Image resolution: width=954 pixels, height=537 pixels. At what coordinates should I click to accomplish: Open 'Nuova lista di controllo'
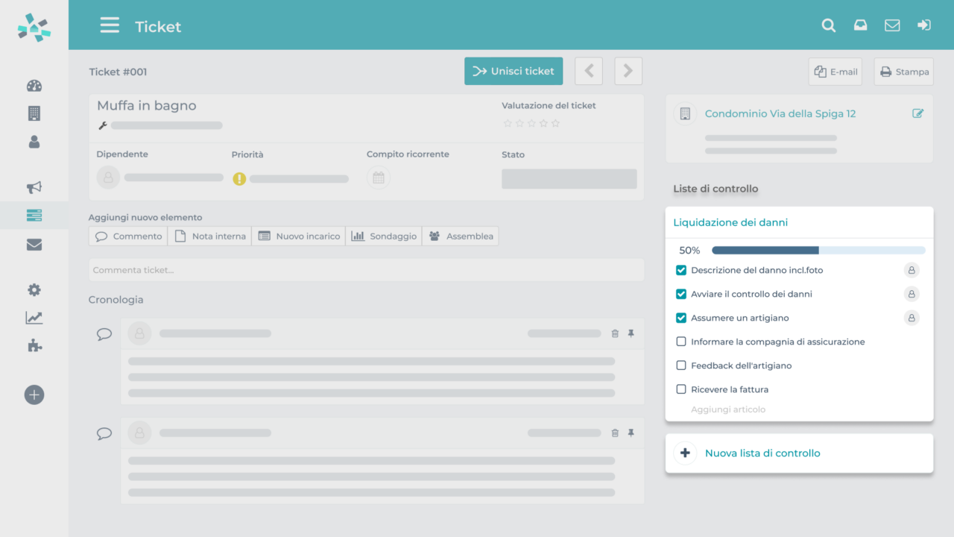click(762, 453)
